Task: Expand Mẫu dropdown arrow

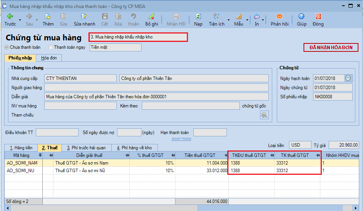Action: (247, 20)
